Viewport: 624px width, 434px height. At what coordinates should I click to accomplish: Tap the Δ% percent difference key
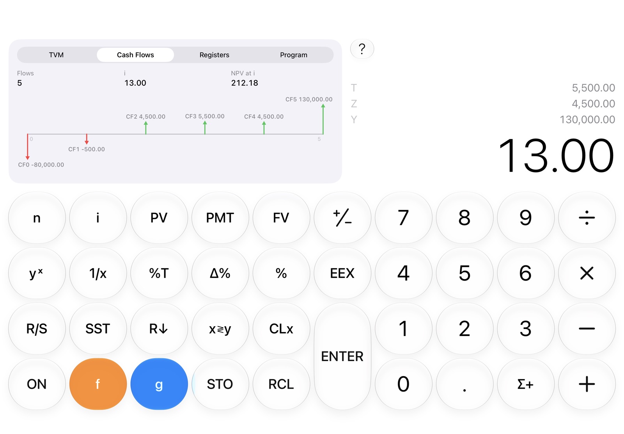tap(220, 273)
